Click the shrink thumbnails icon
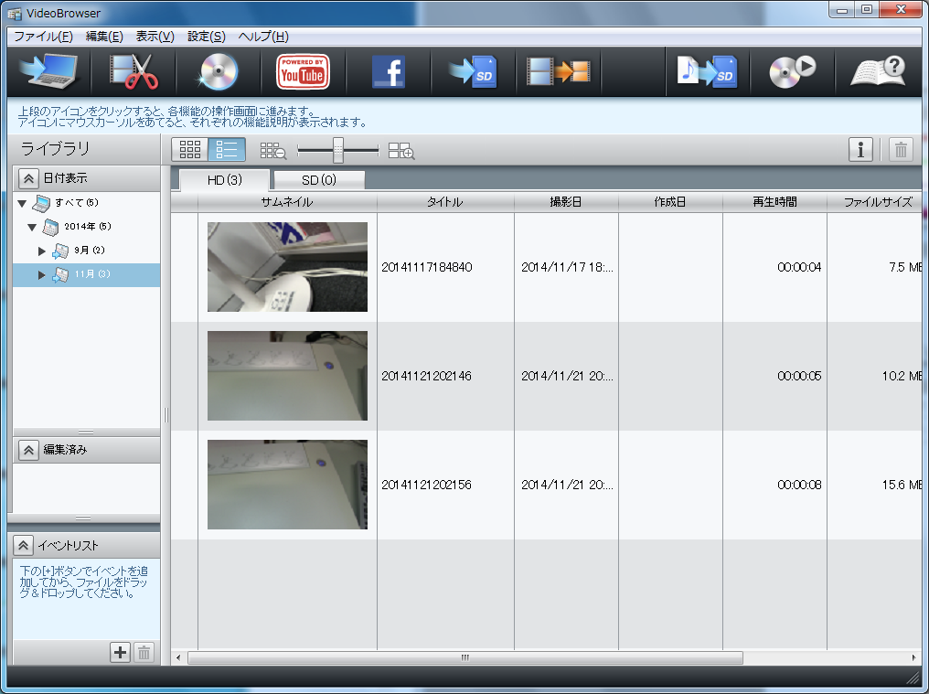This screenshot has width=929, height=694. tap(273, 151)
